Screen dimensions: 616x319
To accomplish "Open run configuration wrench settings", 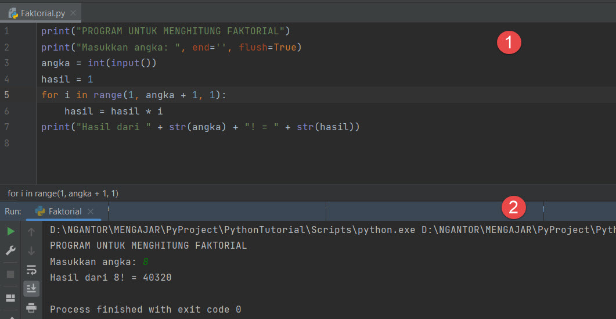I will coord(10,250).
